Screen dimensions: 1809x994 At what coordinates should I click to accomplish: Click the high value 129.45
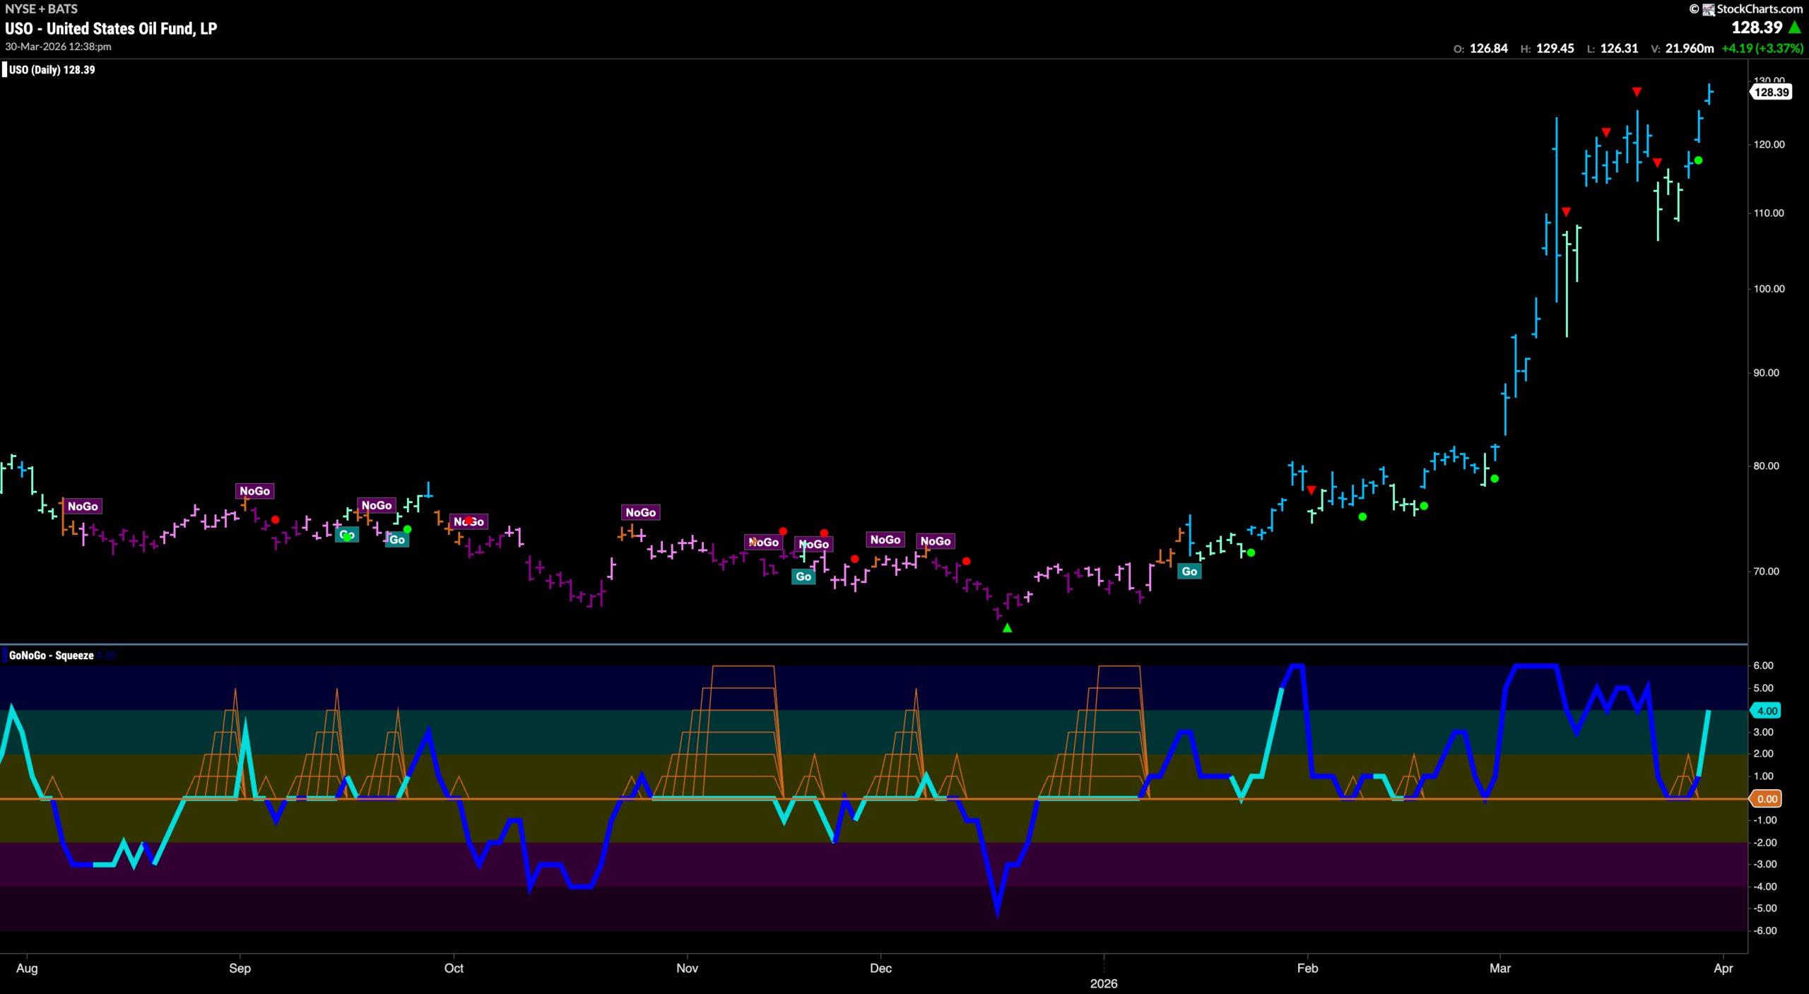[1555, 49]
